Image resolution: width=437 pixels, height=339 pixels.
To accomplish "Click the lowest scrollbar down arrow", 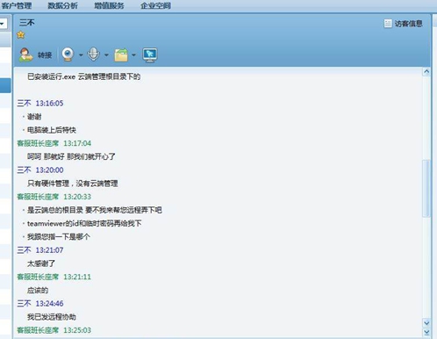I will pos(426,332).
